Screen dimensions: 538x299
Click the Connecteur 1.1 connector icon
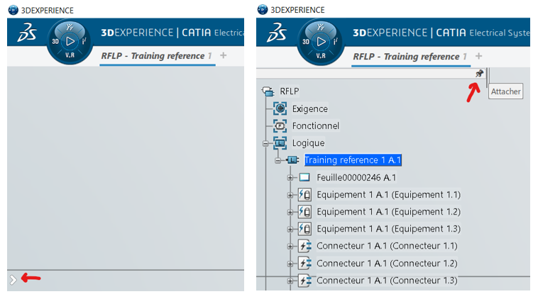click(304, 246)
